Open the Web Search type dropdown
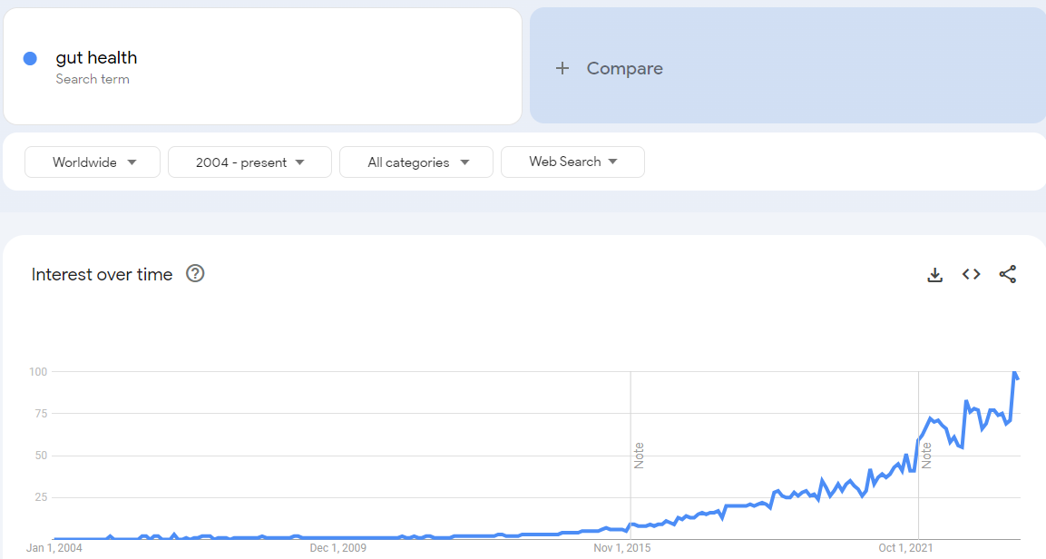Image resolution: width=1046 pixels, height=559 pixels. tap(572, 162)
